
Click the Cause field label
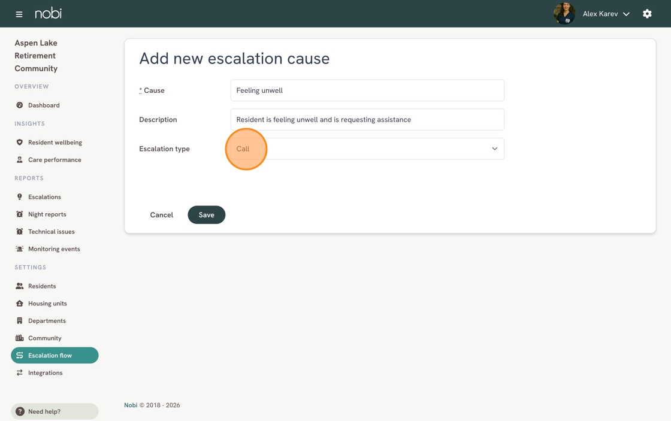152,90
